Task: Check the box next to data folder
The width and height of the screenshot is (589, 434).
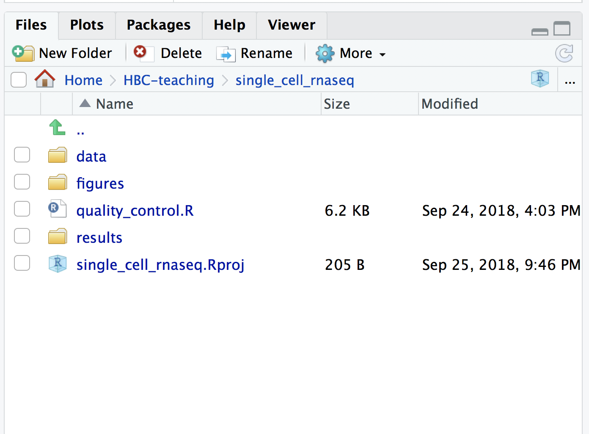Action: coord(22,155)
